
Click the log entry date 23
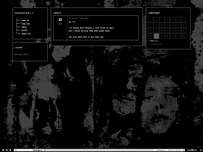pyautogui.click(x=60, y=20)
